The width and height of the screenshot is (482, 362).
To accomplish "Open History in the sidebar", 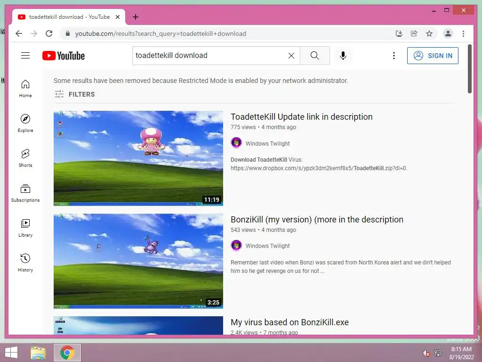I will pos(25,263).
